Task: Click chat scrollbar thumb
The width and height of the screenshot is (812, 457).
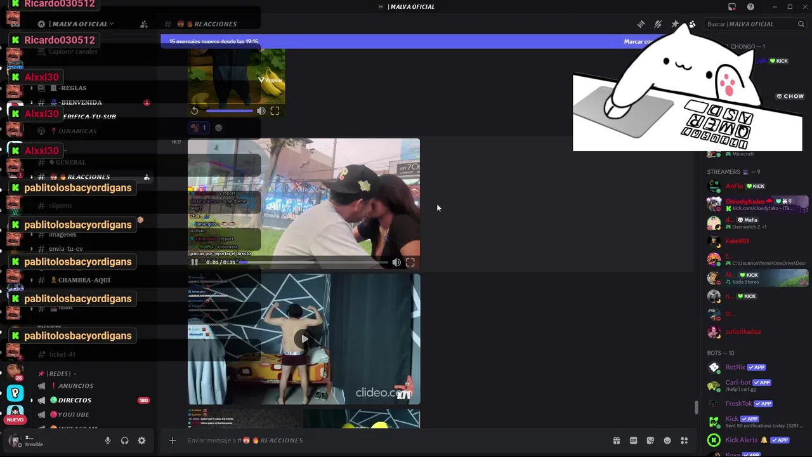Action: coord(696,407)
